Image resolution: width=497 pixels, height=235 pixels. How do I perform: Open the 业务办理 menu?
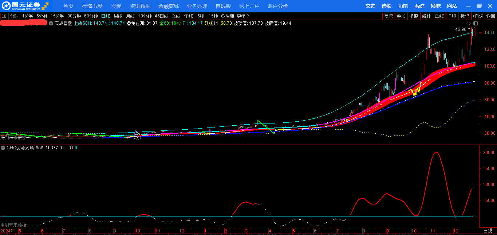197,6
